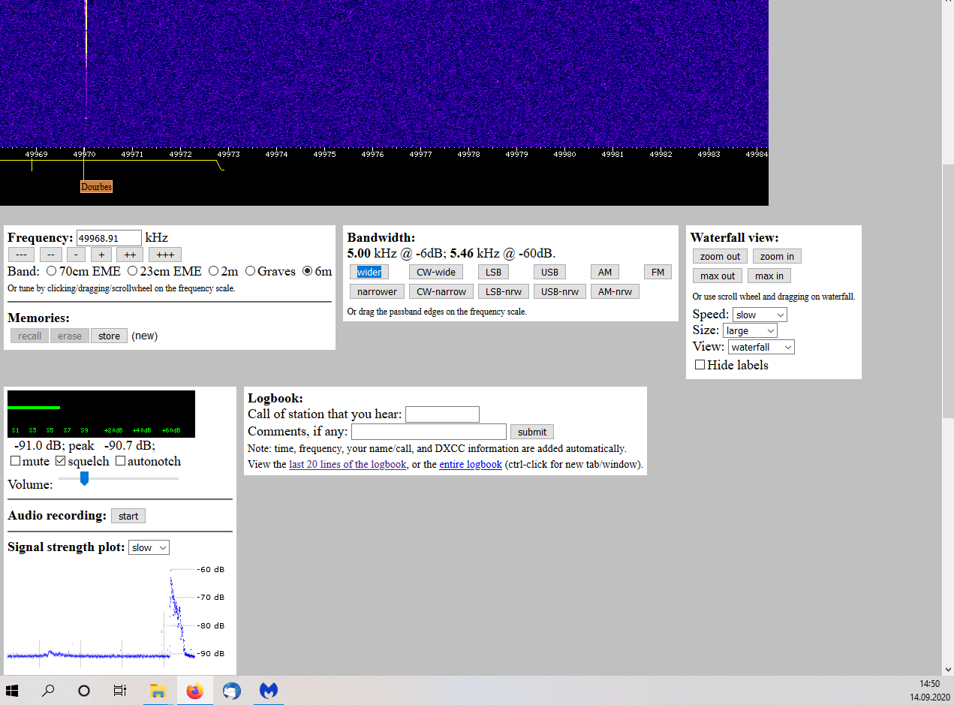This screenshot has width=954, height=705.
Task: Click call of station input field
Action: coord(442,414)
